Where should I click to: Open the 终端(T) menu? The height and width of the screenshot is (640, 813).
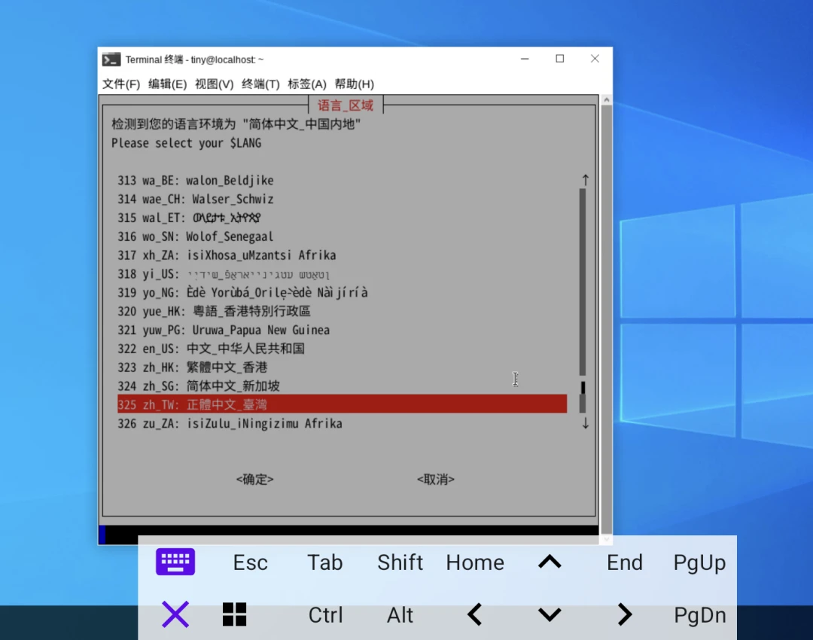[x=260, y=84]
